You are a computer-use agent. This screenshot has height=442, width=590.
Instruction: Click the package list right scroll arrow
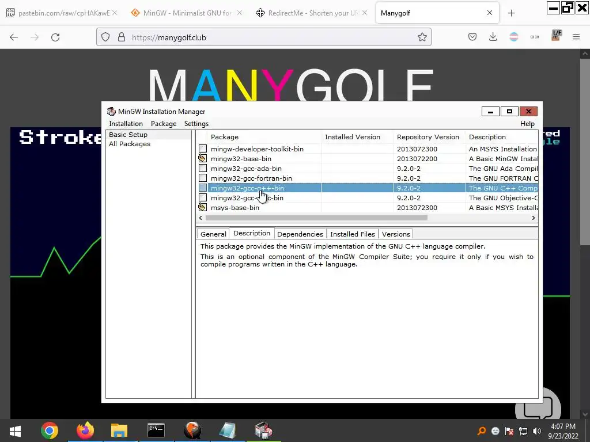(x=533, y=218)
